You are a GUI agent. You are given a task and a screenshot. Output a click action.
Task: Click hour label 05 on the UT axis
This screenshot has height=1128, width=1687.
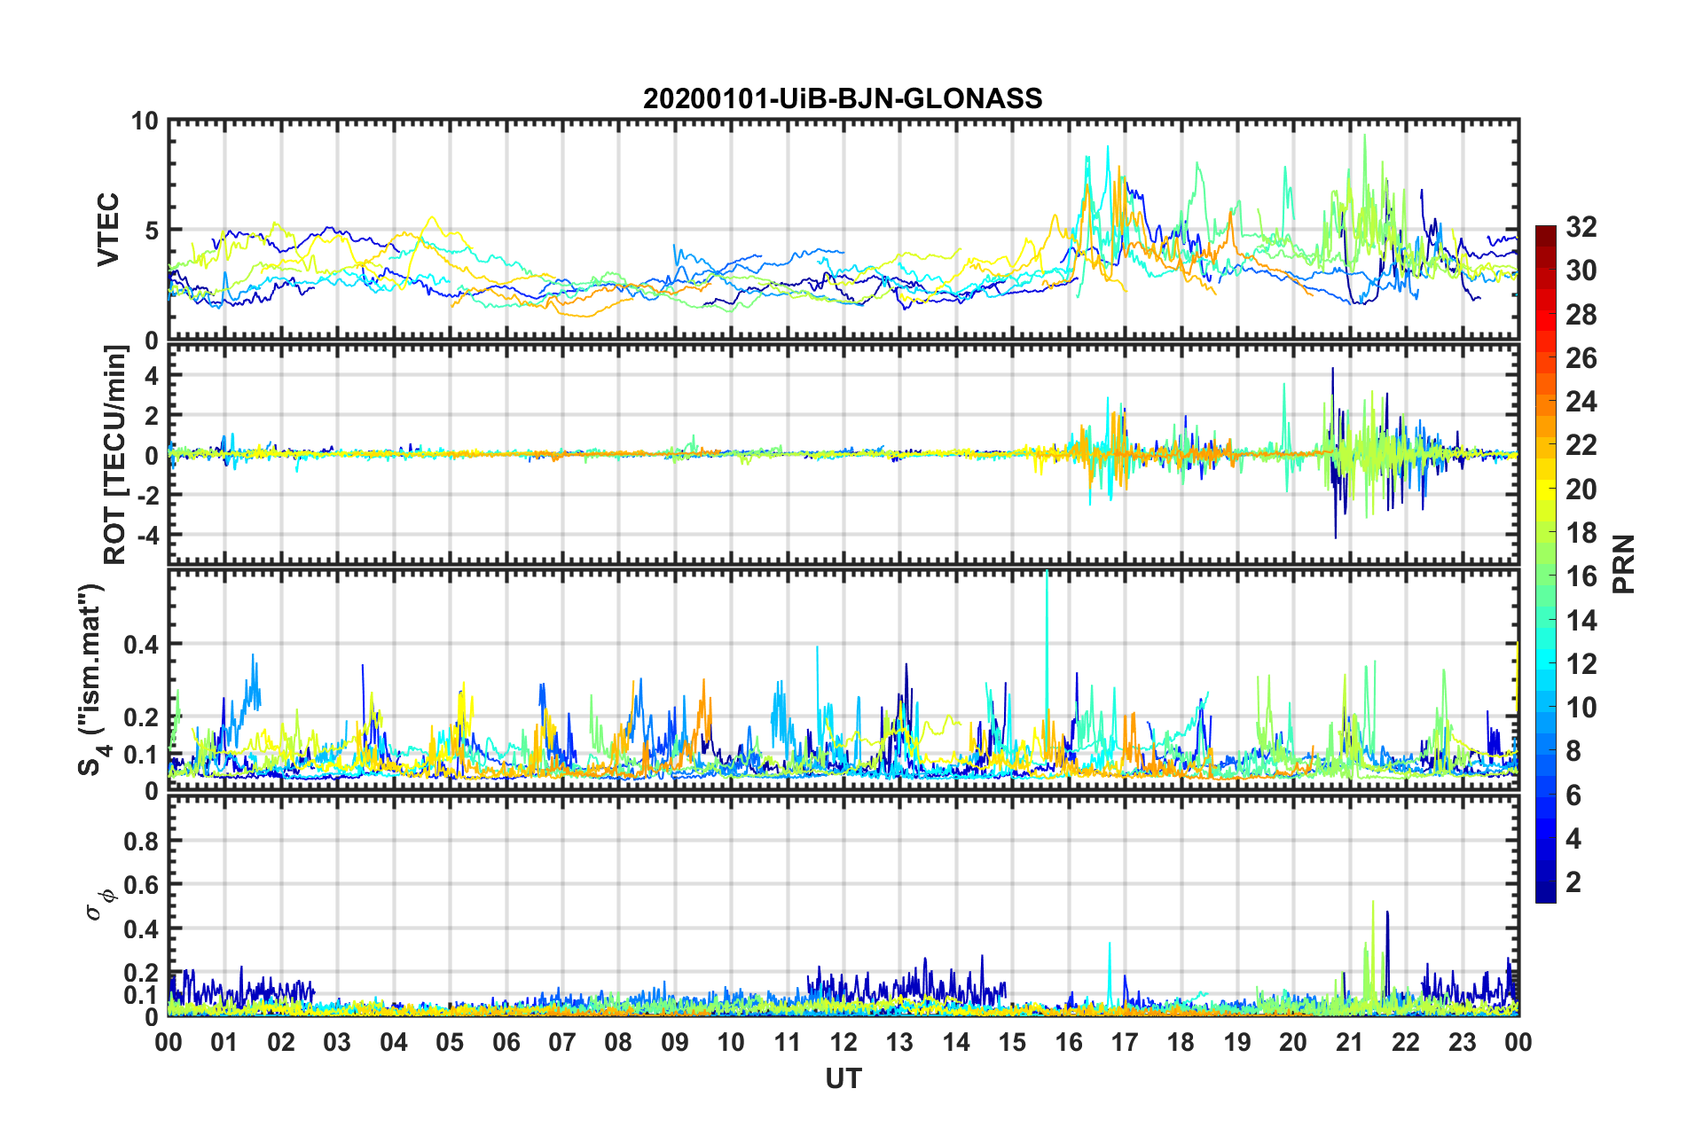450,1042
